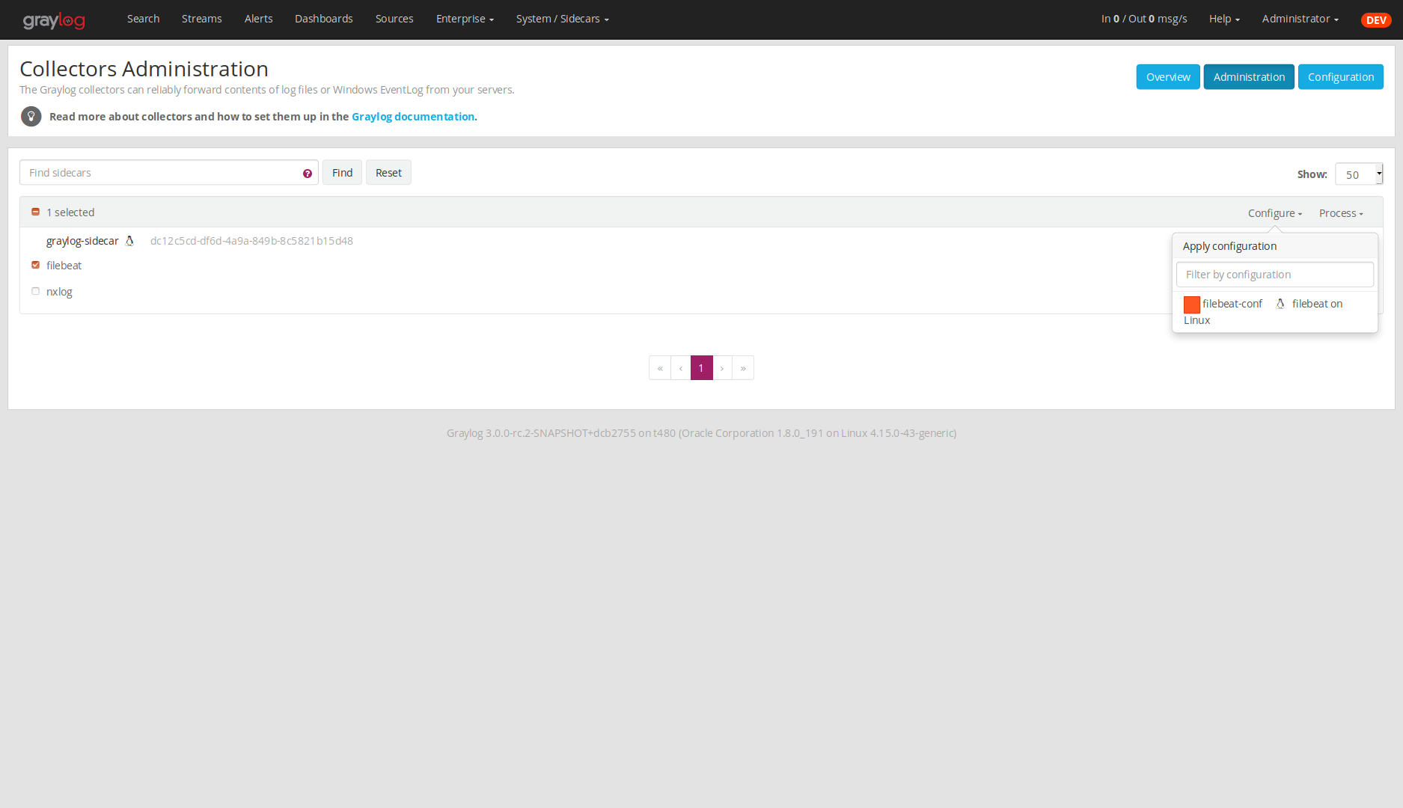Open the Streams menu item

(201, 19)
